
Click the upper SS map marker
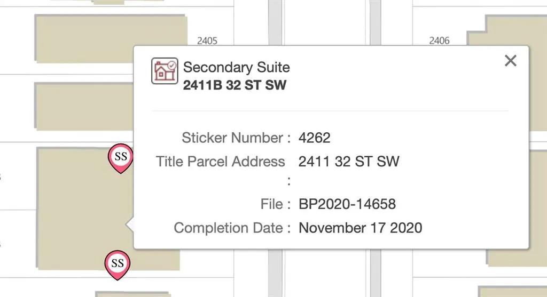click(120, 158)
